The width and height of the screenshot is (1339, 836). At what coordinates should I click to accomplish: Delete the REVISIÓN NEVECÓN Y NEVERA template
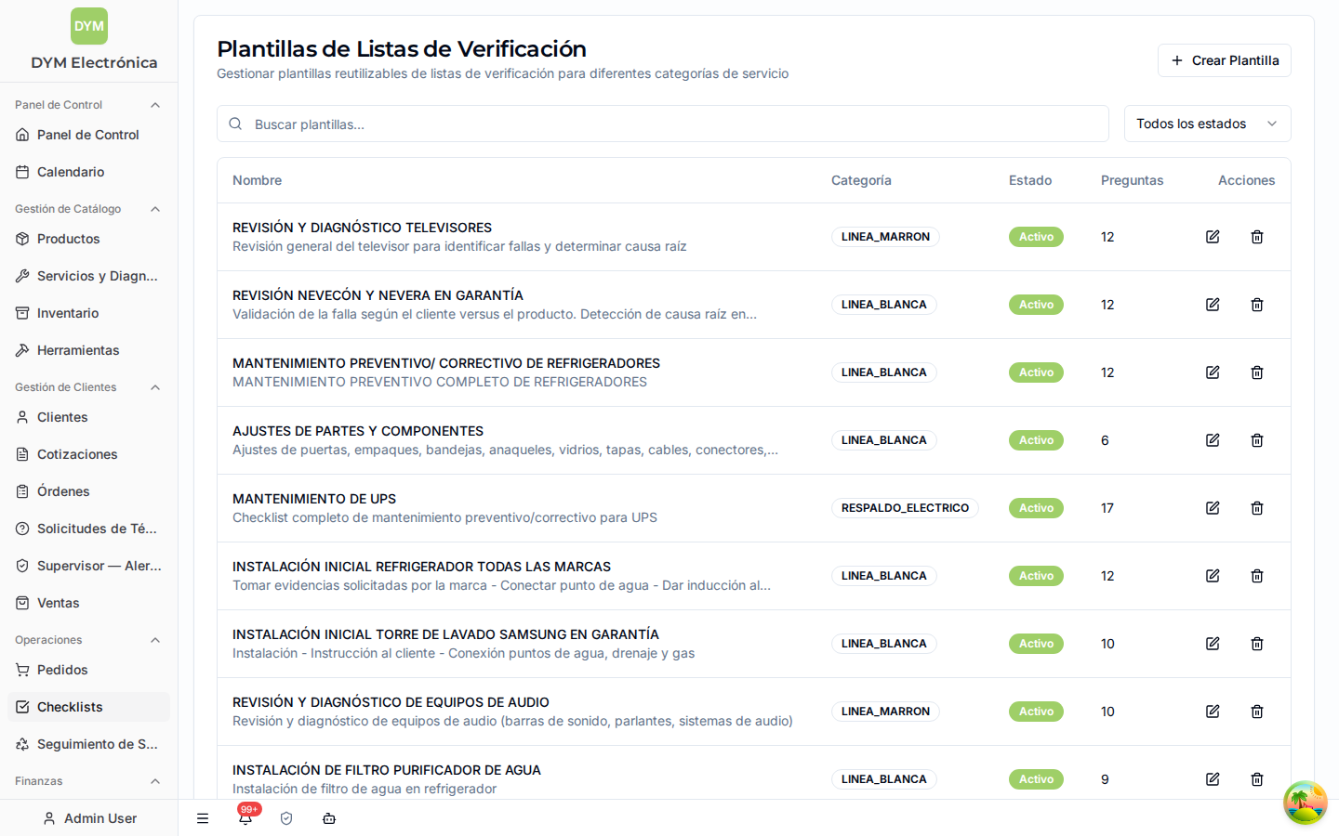point(1257,305)
